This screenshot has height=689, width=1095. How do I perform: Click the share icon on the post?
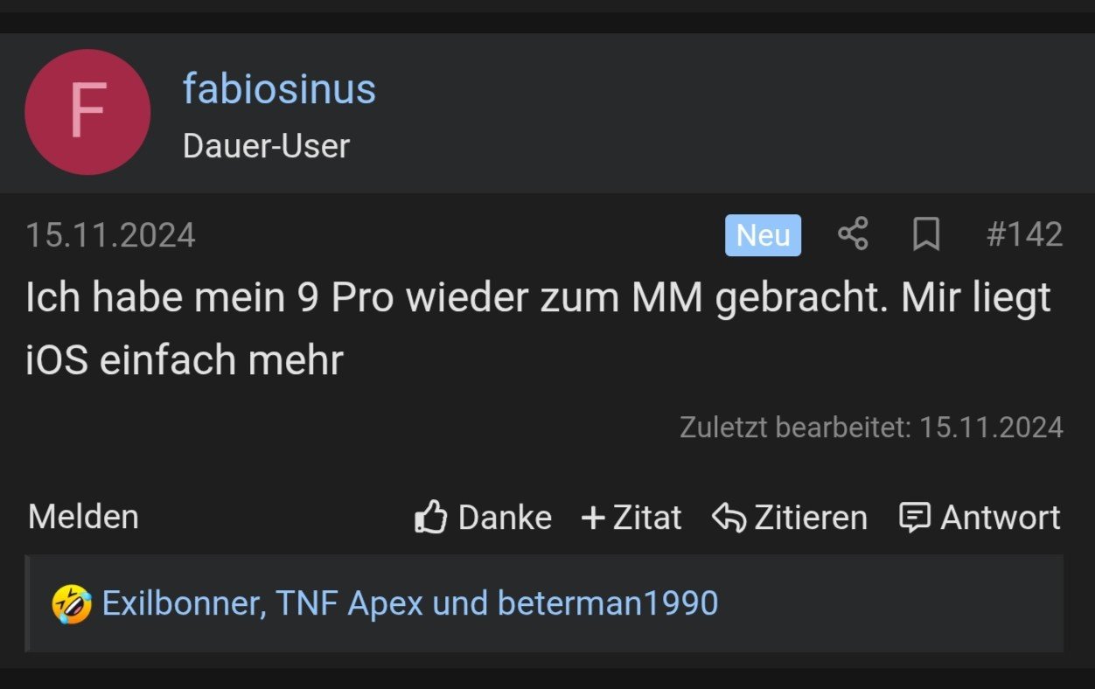[x=853, y=234]
